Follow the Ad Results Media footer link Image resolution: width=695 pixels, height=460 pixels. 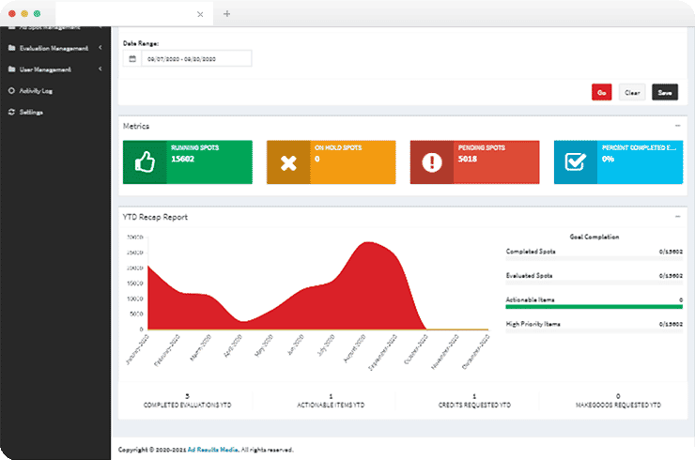point(212,450)
